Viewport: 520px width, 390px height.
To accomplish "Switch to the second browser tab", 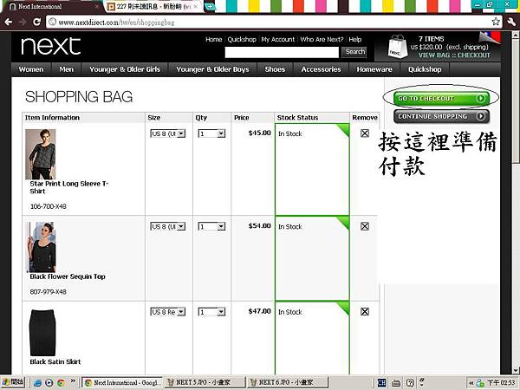I will point(154,6).
